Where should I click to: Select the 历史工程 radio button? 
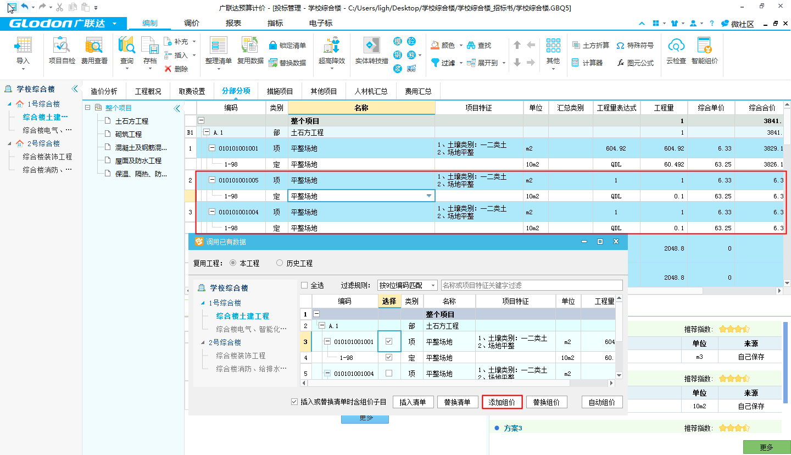point(280,263)
